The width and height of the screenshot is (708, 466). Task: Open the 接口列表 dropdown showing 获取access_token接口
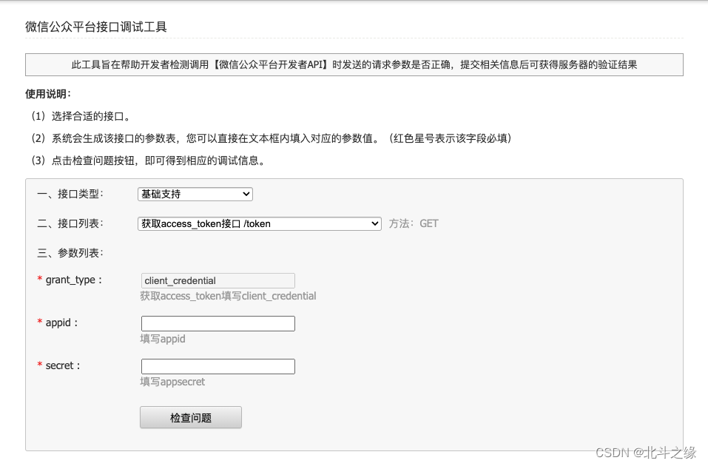click(x=259, y=223)
